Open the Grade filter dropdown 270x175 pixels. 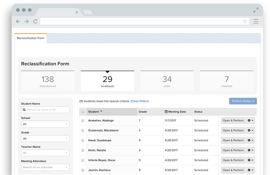pyautogui.click(x=45, y=138)
